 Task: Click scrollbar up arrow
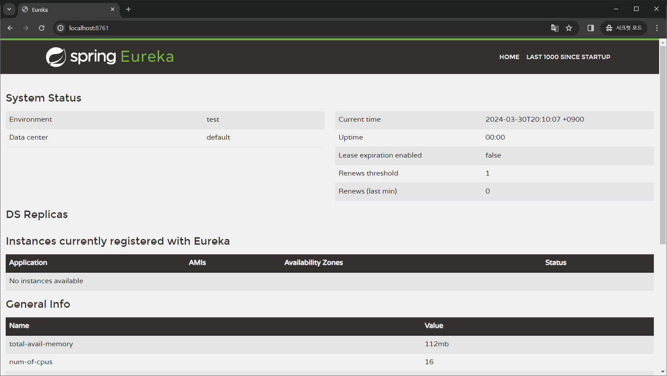pyautogui.click(x=663, y=42)
